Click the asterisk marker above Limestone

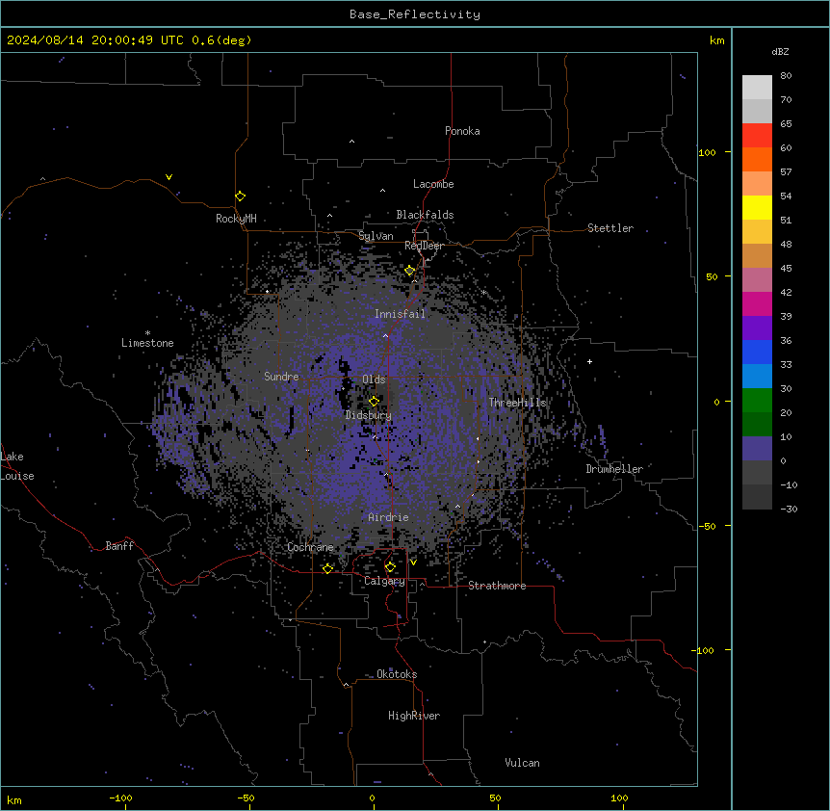[x=147, y=333]
